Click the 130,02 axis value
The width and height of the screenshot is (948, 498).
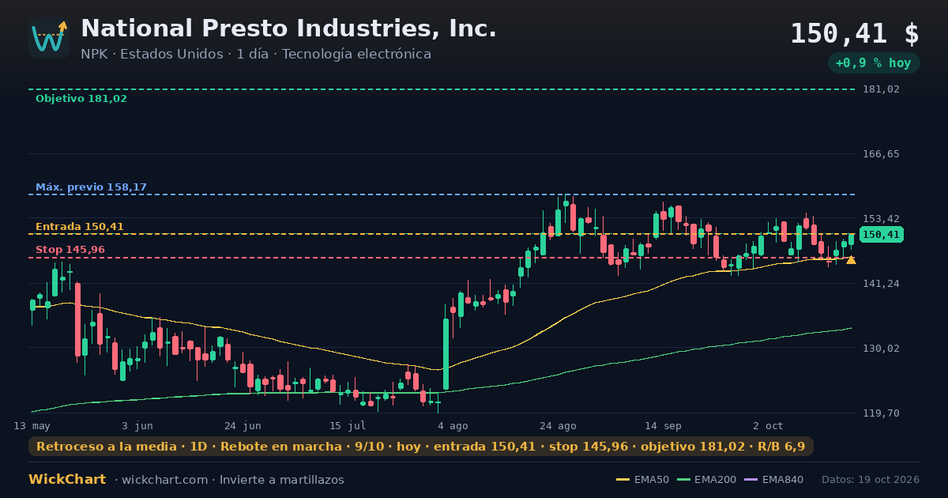882,349
